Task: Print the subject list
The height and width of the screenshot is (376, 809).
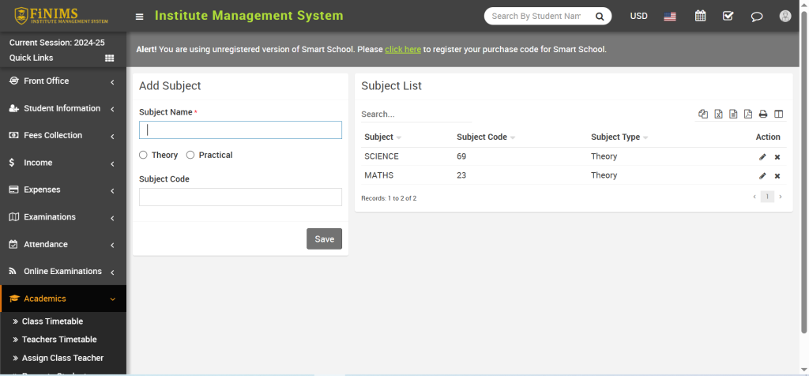Action: pyautogui.click(x=763, y=115)
